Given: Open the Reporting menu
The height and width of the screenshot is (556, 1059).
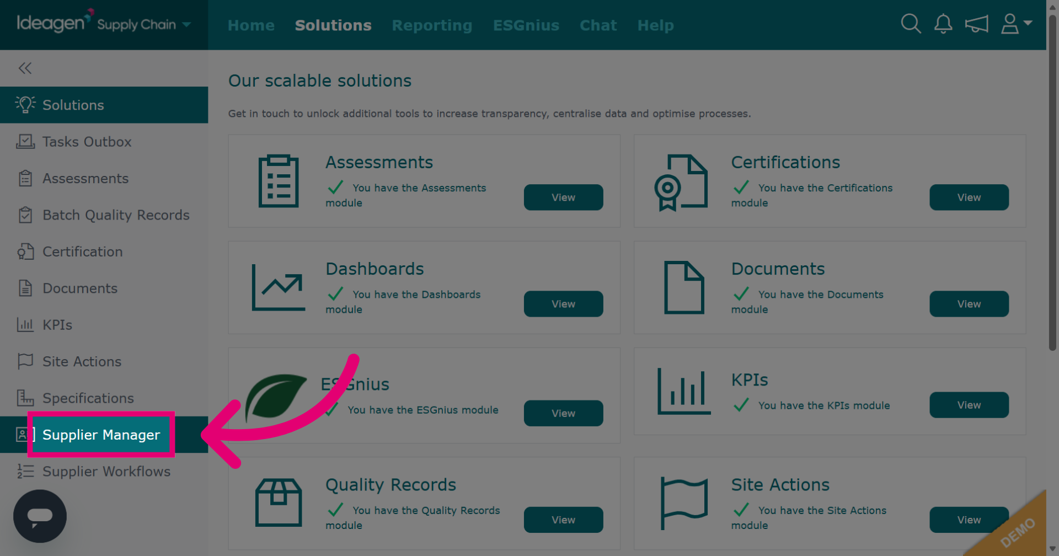Looking at the screenshot, I should [x=432, y=25].
